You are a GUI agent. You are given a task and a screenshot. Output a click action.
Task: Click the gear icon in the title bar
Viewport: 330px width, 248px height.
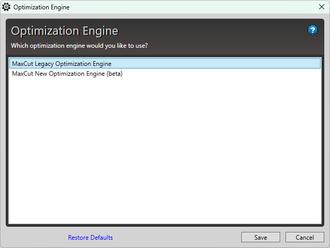point(6,7)
